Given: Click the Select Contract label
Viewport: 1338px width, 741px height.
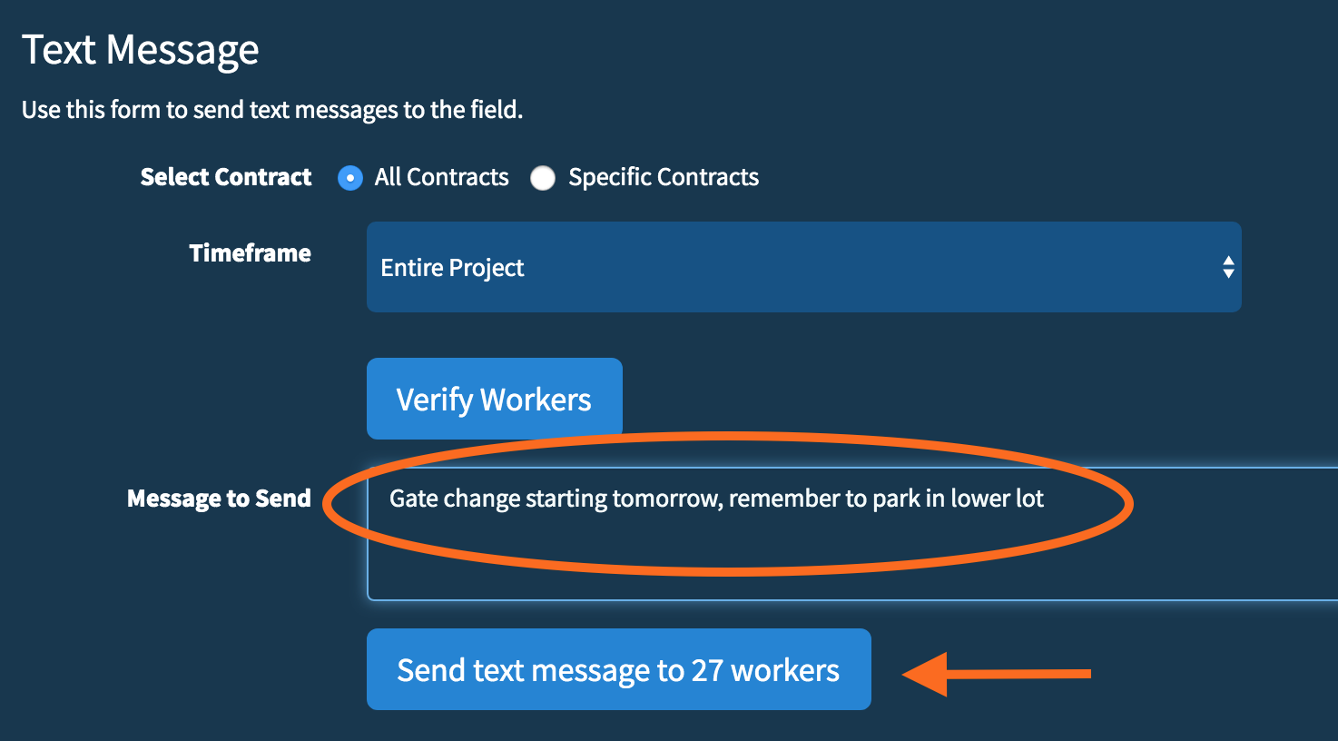Looking at the screenshot, I should (x=225, y=177).
